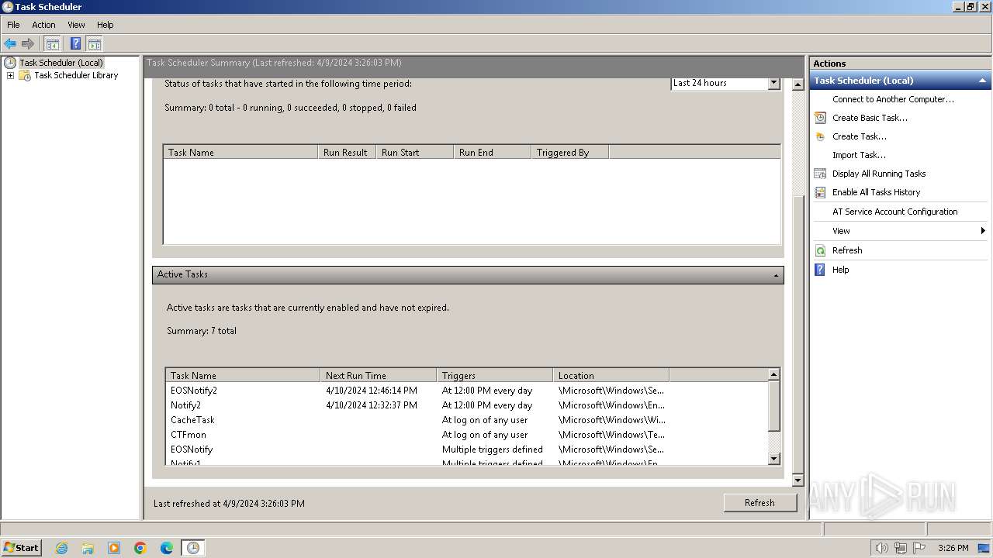Toggle the console tree toolbar icon
The width and height of the screenshot is (993, 558).
point(52,43)
